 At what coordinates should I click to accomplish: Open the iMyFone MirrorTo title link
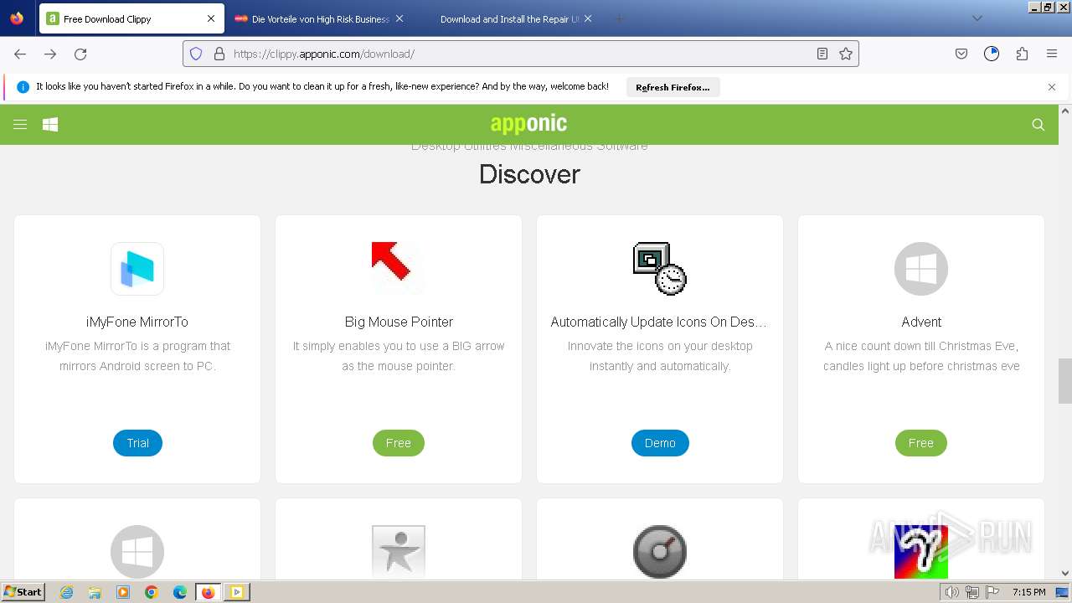[137, 322]
